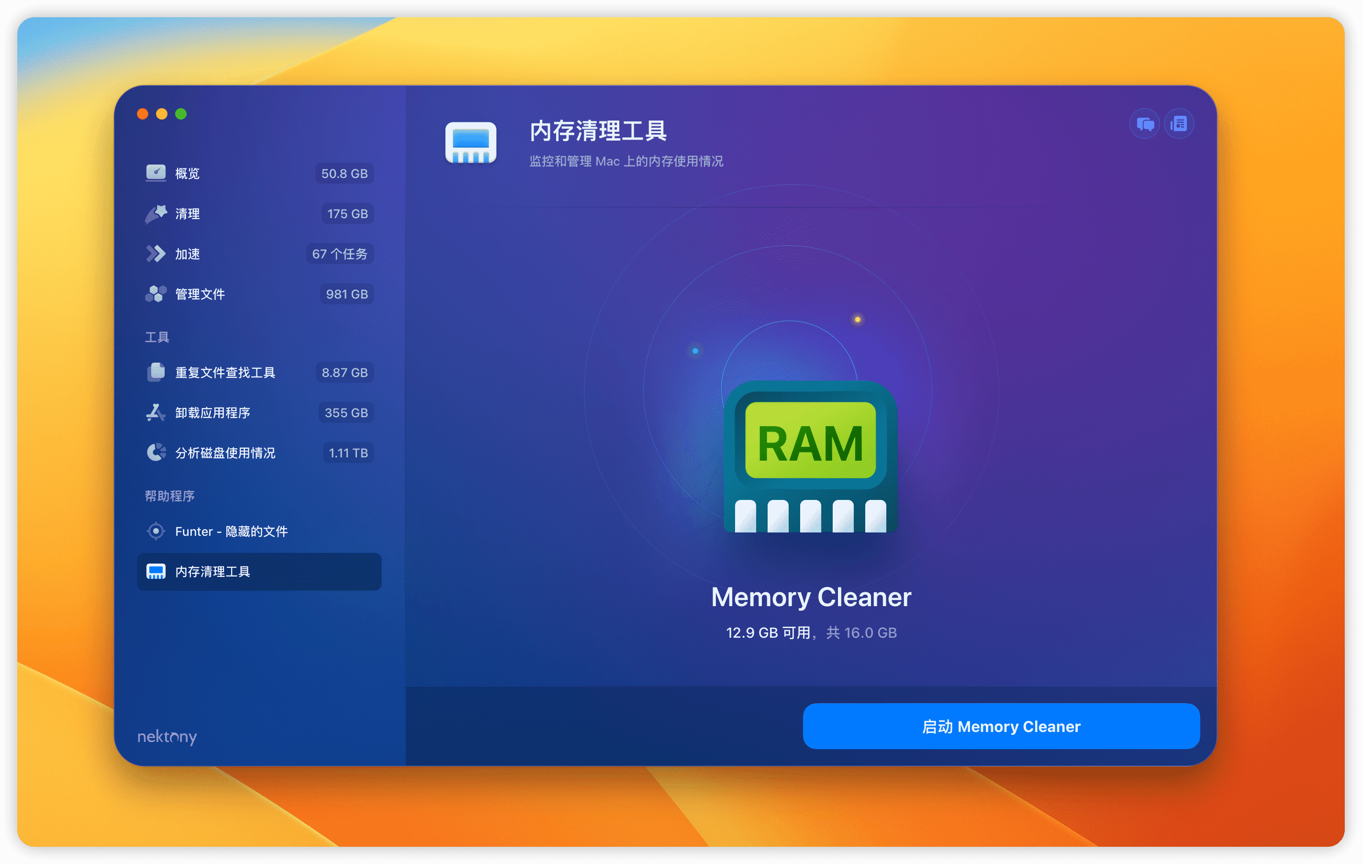Click the 管理文件 hexagons icon
The width and height of the screenshot is (1362, 864).
click(x=156, y=294)
